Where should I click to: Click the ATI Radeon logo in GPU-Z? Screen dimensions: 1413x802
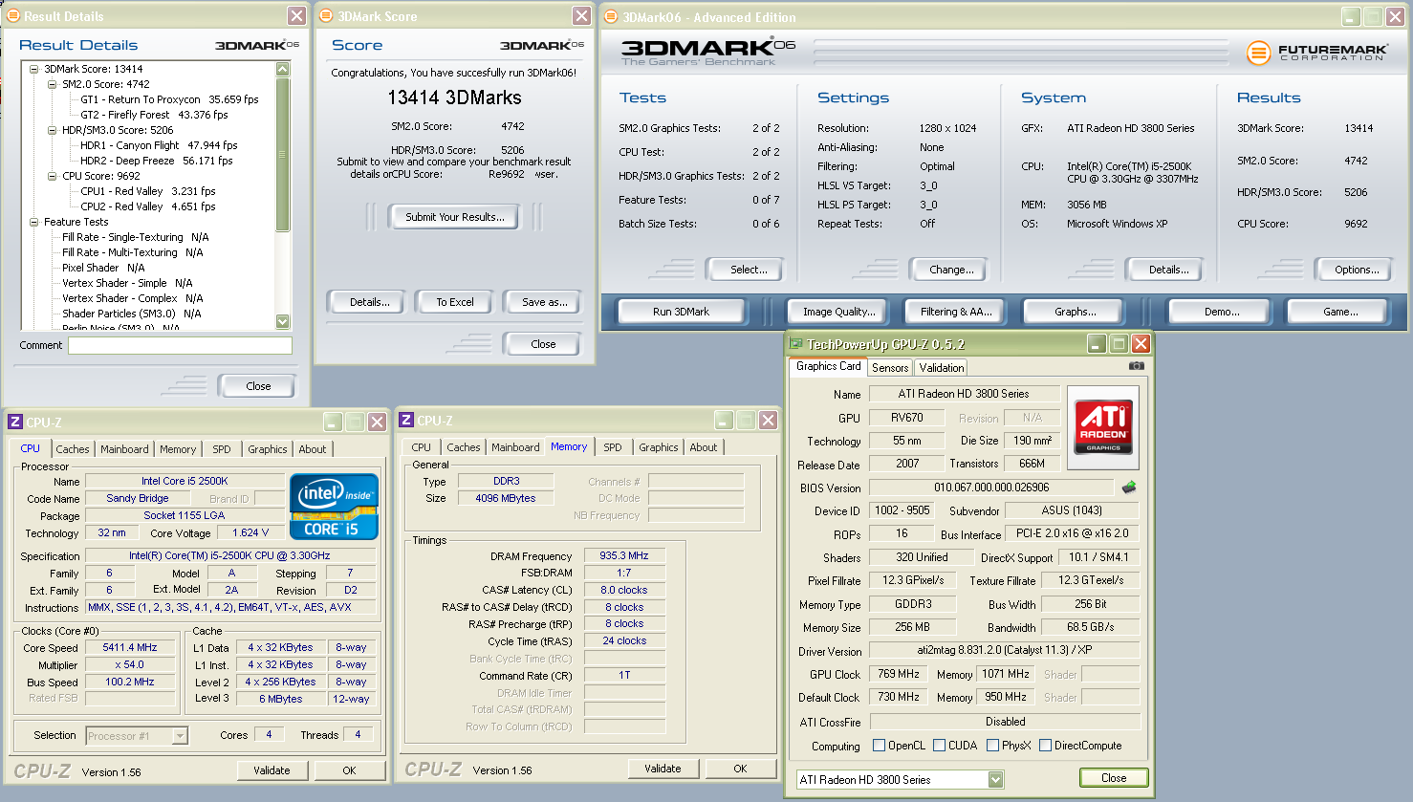[1103, 425]
